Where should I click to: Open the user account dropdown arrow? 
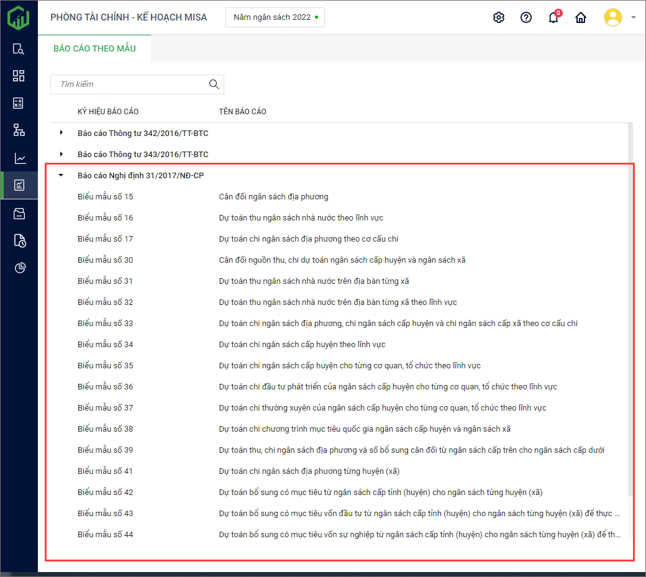pyautogui.click(x=633, y=17)
